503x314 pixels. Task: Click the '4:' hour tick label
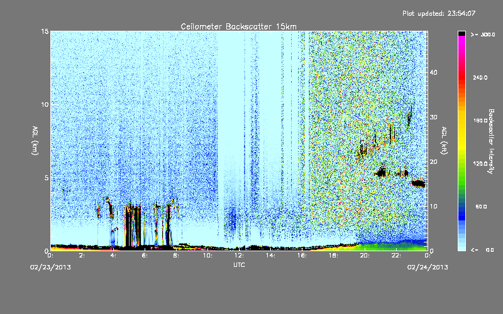(x=113, y=256)
